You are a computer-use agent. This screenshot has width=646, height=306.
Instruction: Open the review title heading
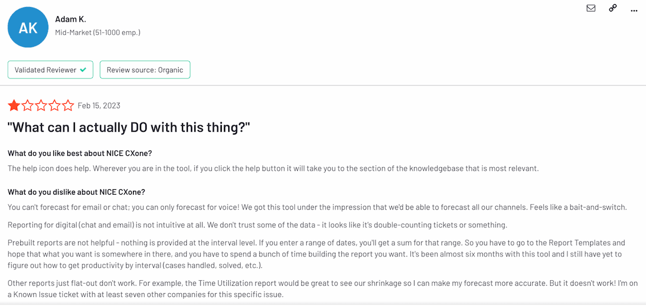(x=129, y=127)
